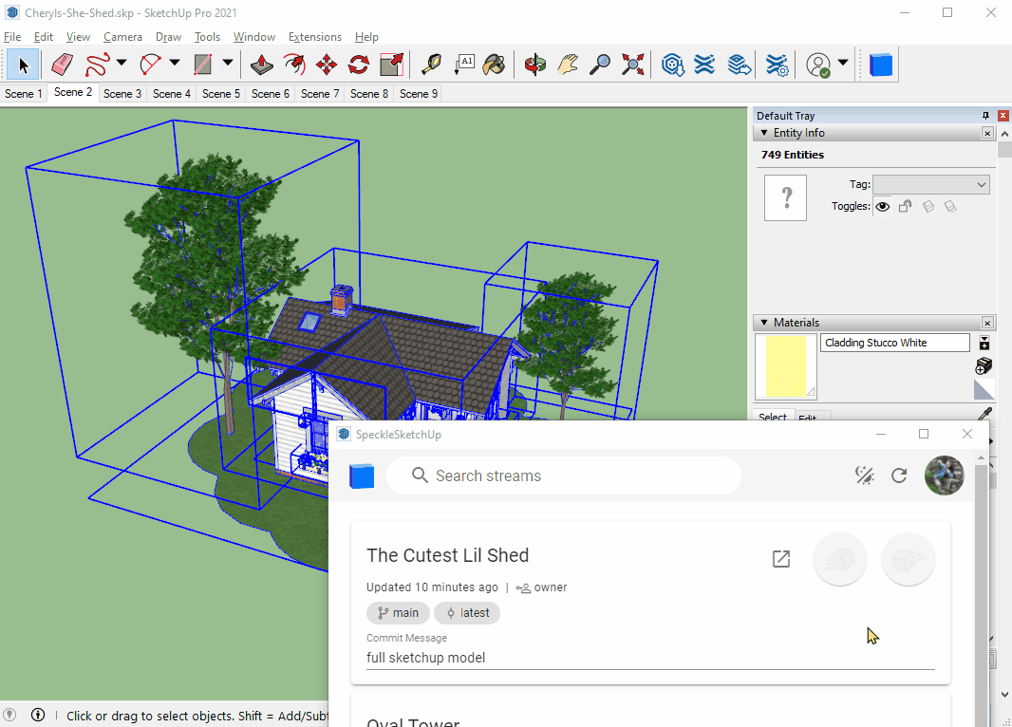Switch to Scene 1 tab

(x=23, y=94)
